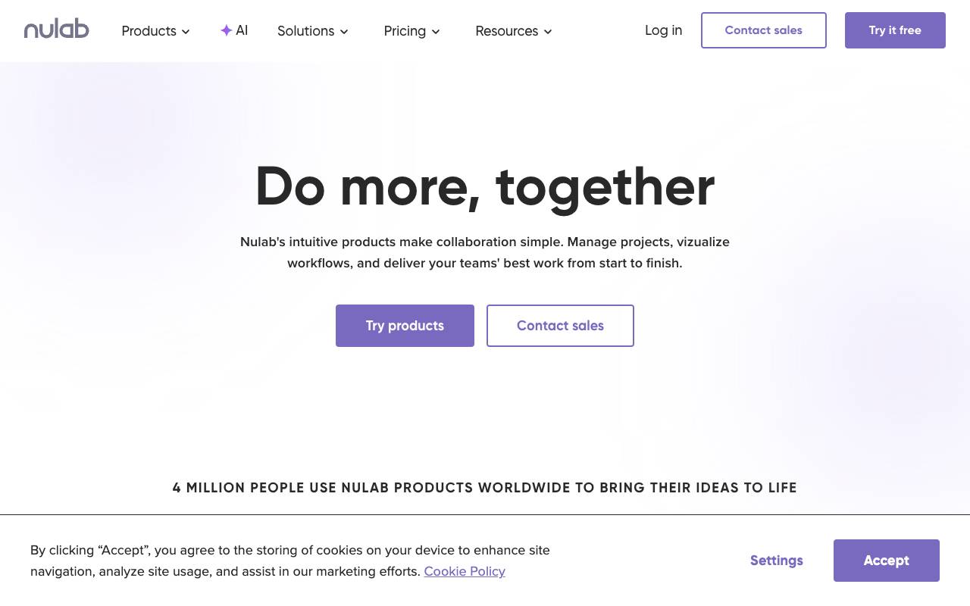
Task: Click the Nulab logo
Action: point(56,30)
